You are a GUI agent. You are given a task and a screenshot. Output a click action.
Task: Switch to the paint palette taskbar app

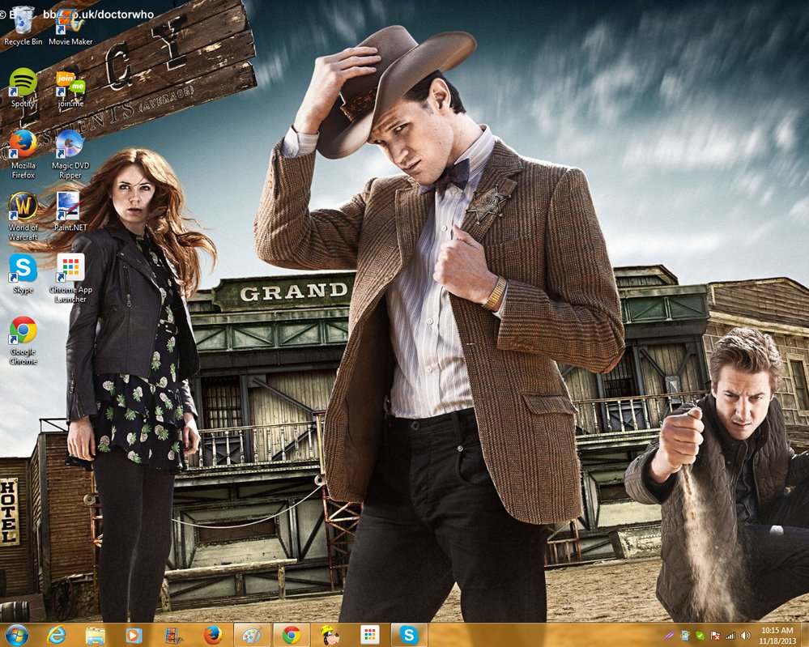click(x=252, y=635)
